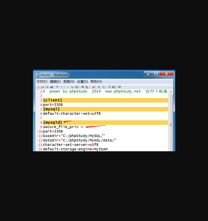The width and height of the screenshot is (208, 221).
Task: Create a new file from the toolbar
Action: [38, 87]
